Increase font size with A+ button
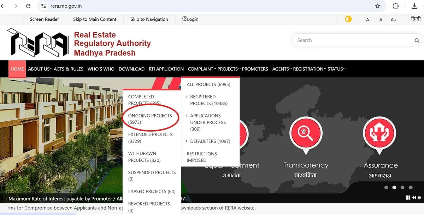424x215 pixels. click(x=393, y=20)
